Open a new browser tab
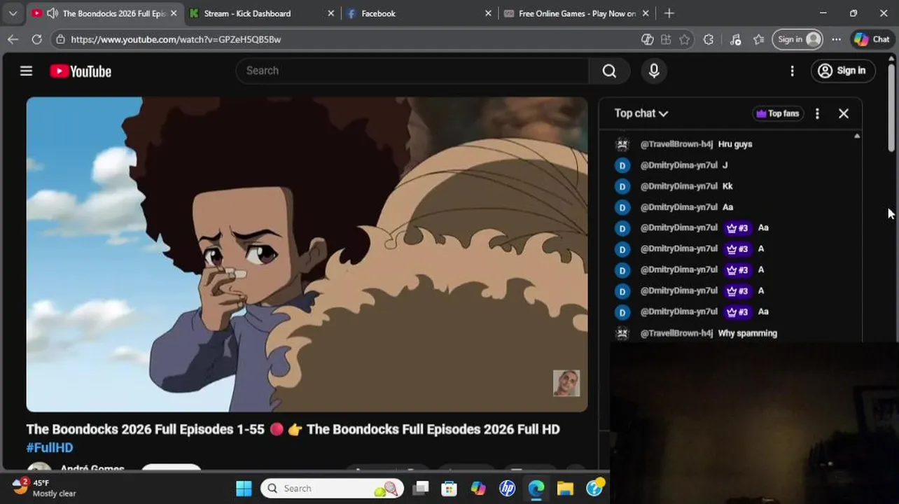 669,13
